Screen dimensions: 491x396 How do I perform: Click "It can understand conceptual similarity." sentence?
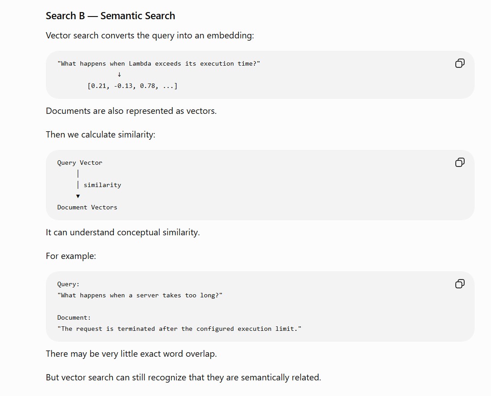(123, 233)
